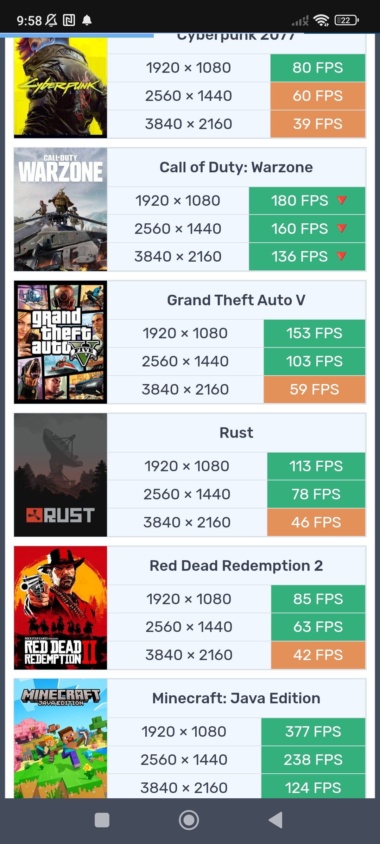Image resolution: width=380 pixels, height=844 pixels.
Task: Tap the red arrow beside 180 FPS
Action: pos(342,200)
